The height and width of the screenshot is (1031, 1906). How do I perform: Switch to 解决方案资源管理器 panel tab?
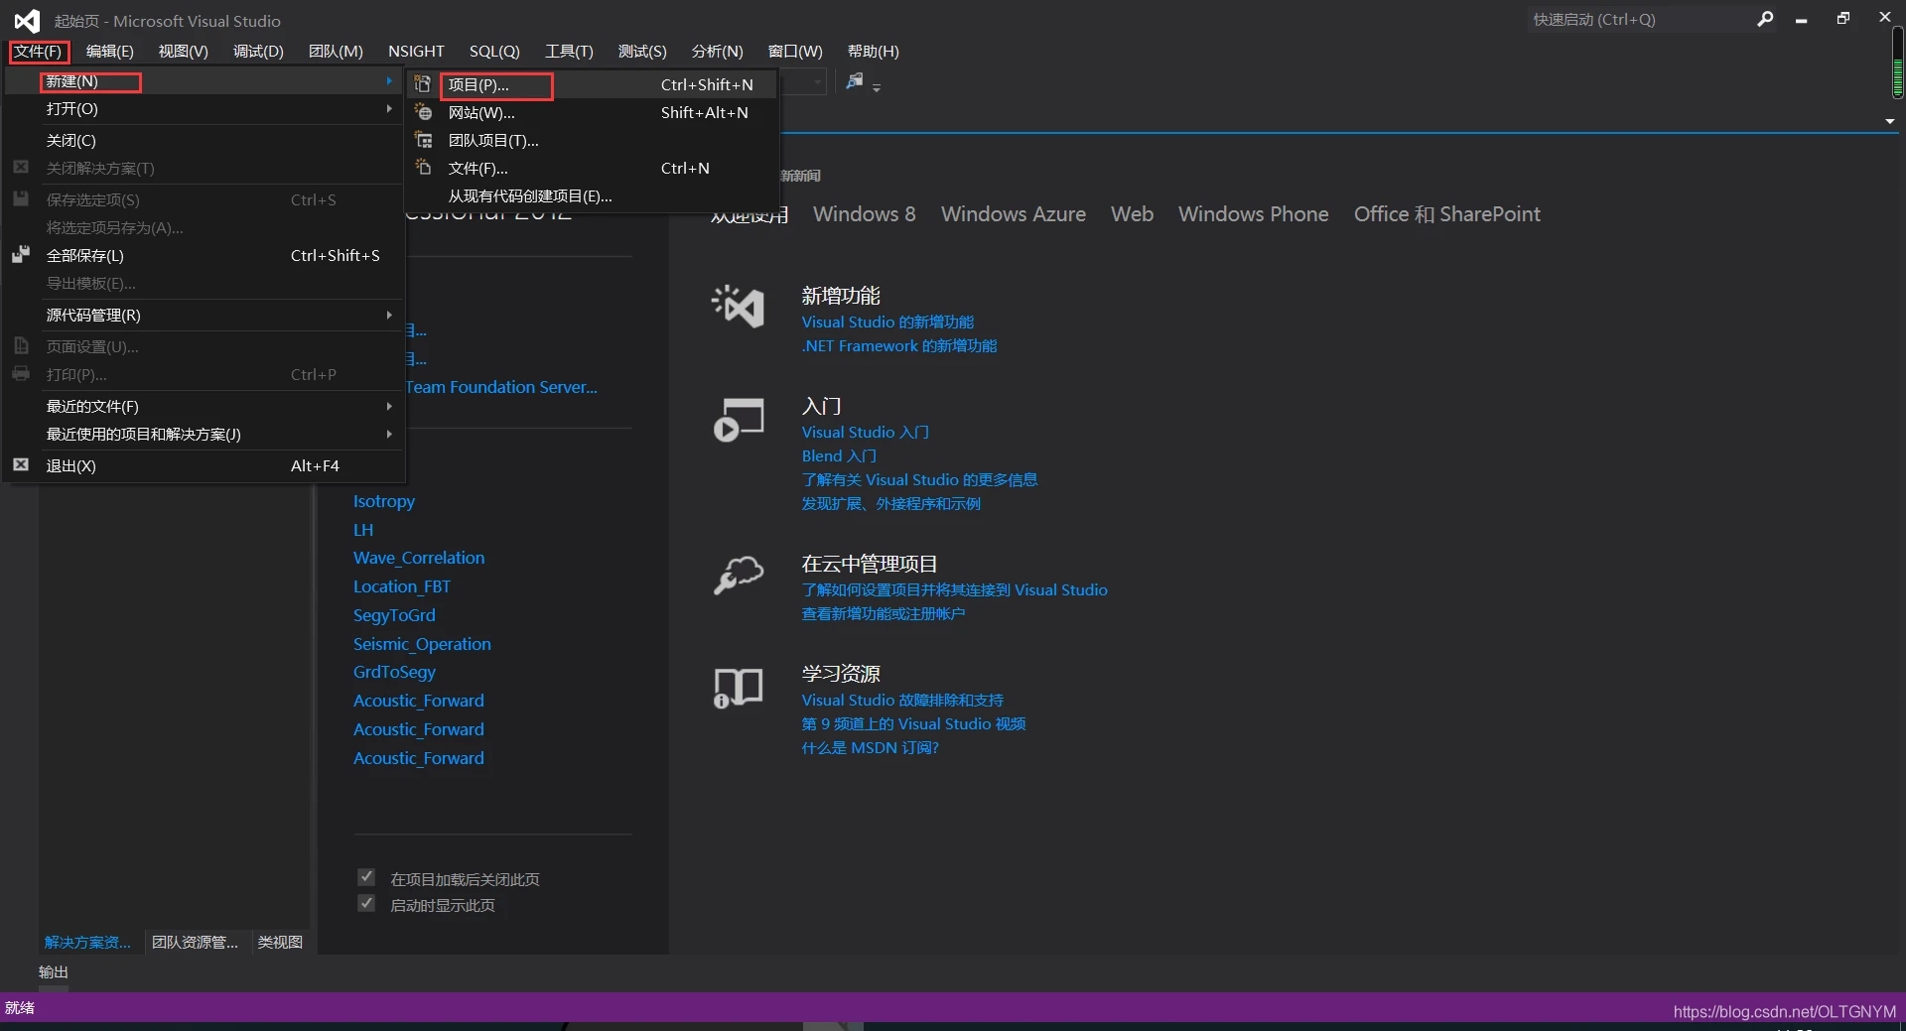(87, 942)
